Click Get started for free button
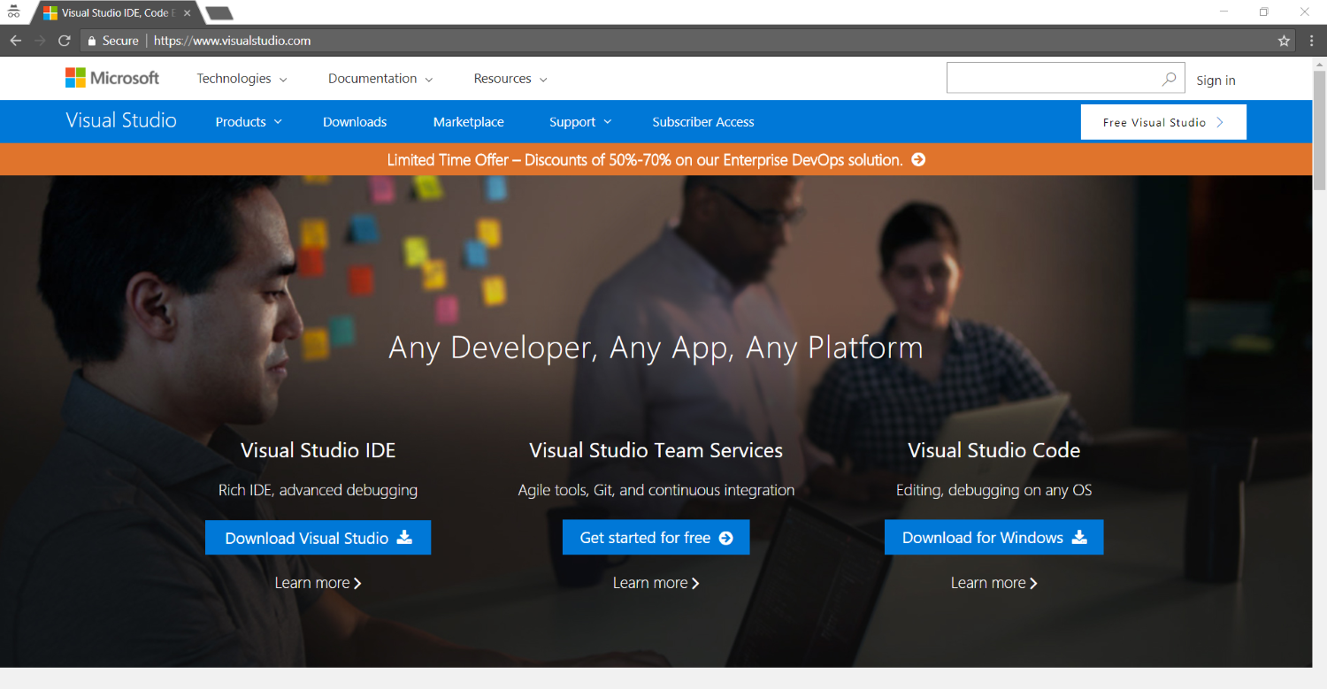 pyautogui.click(x=656, y=538)
